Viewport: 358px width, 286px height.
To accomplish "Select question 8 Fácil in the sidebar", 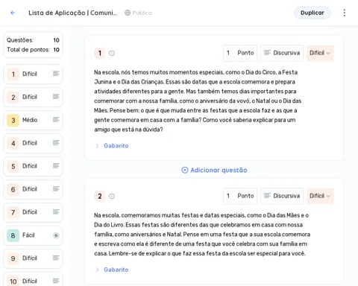I will [x=33, y=235].
